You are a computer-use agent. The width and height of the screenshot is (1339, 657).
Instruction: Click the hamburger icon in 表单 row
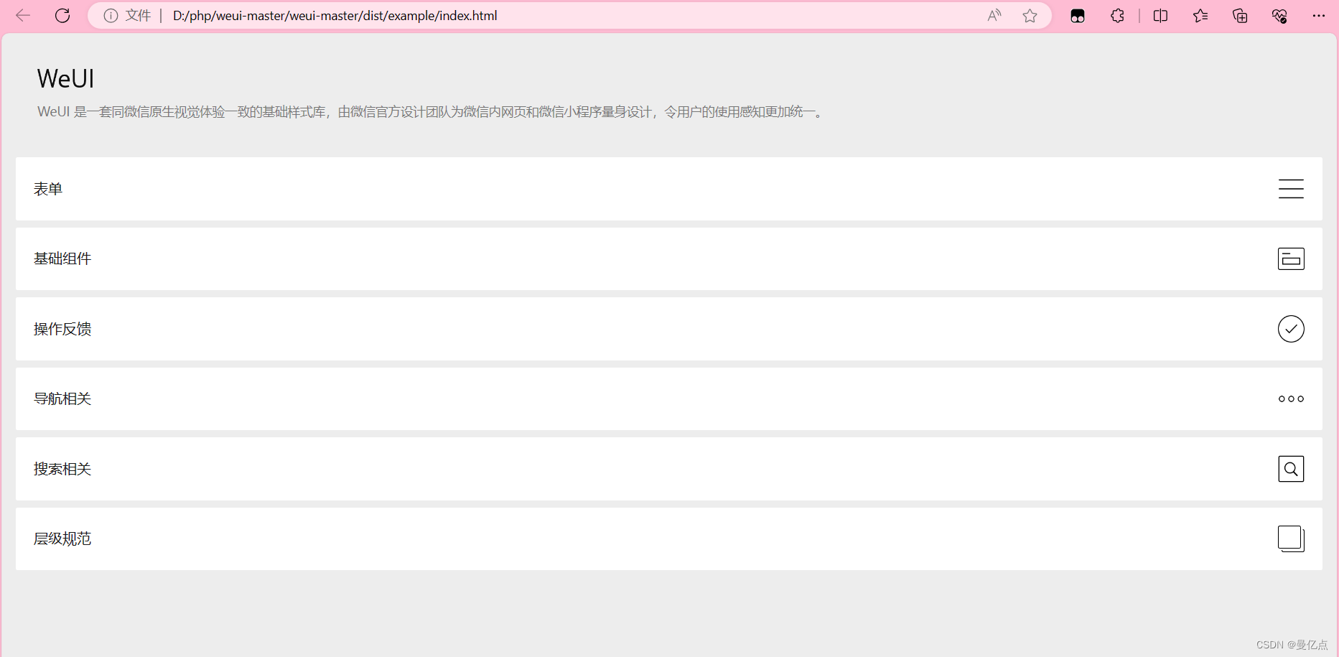coord(1291,189)
